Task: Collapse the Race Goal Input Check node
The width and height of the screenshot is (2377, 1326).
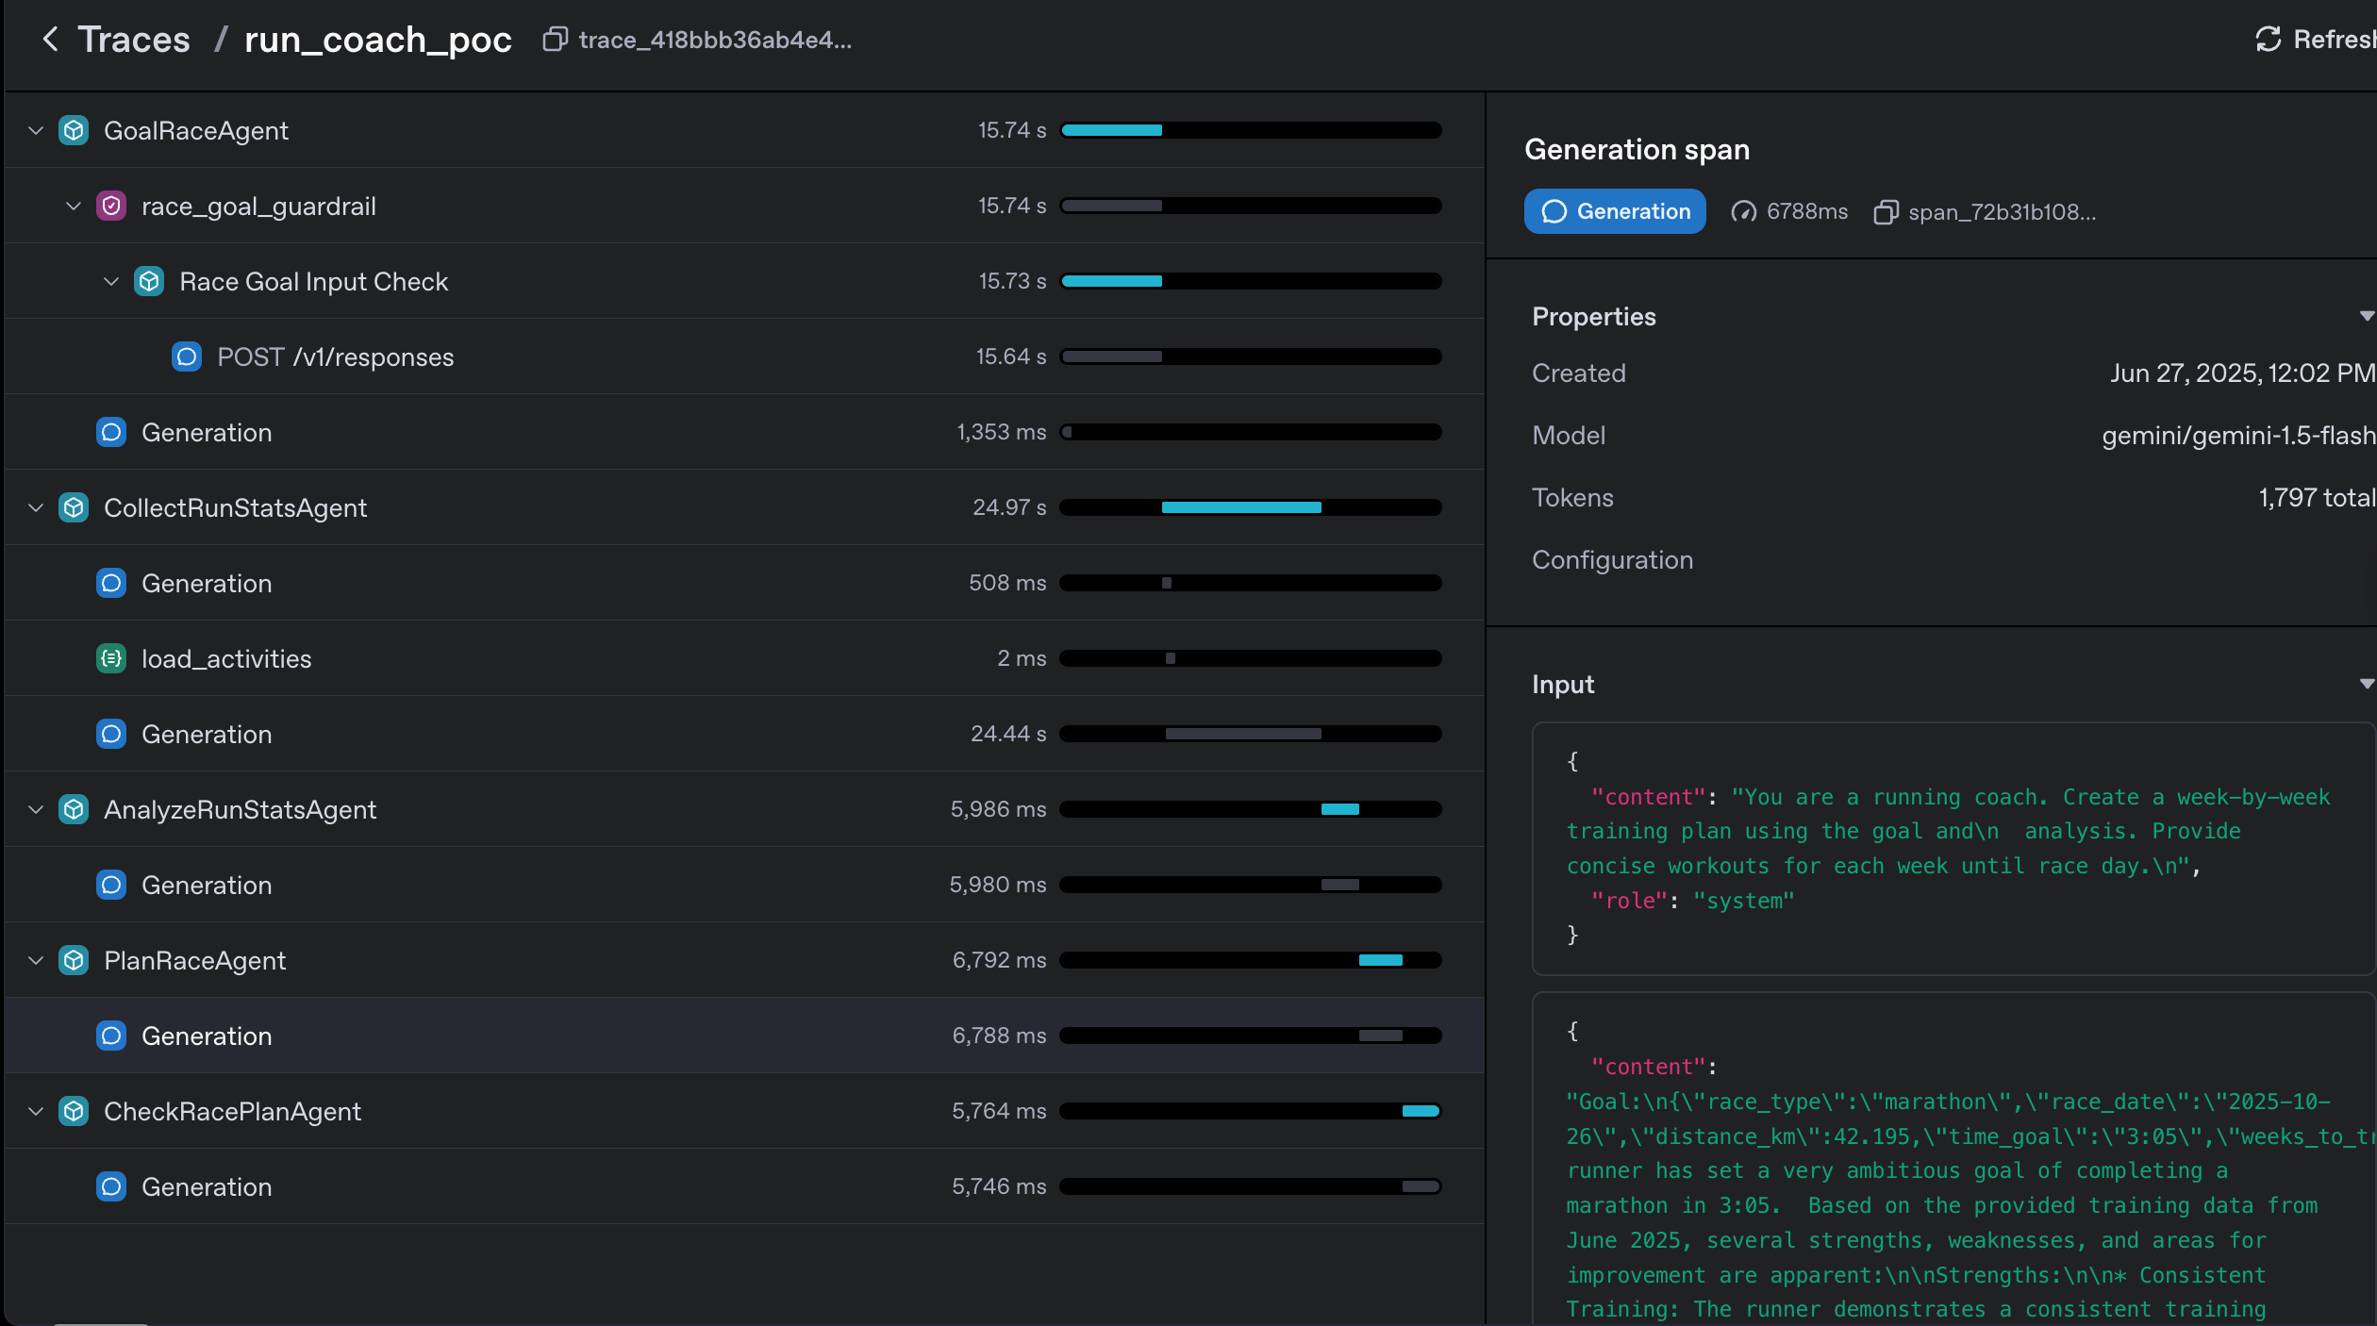Action: (111, 281)
